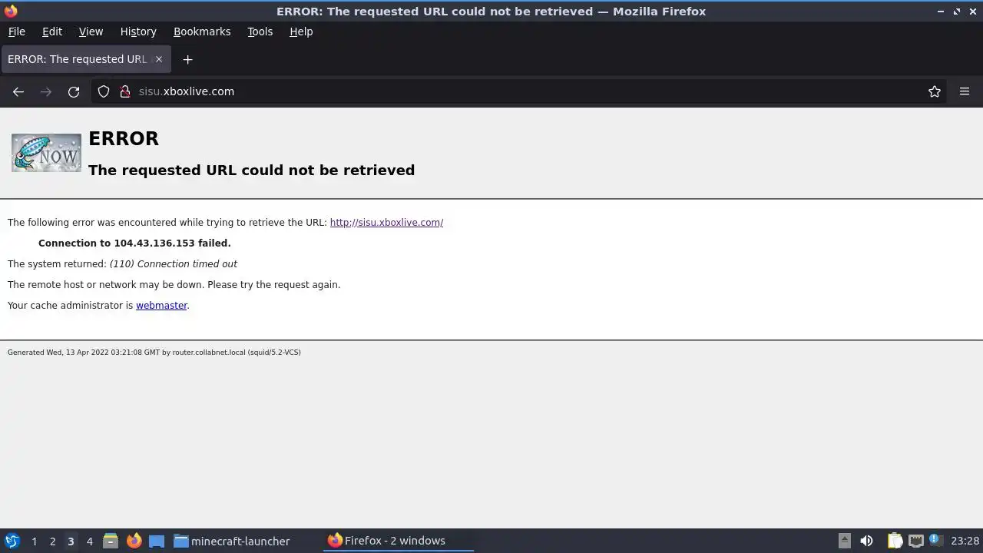Open the desktop start menu bird icon

(x=12, y=541)
